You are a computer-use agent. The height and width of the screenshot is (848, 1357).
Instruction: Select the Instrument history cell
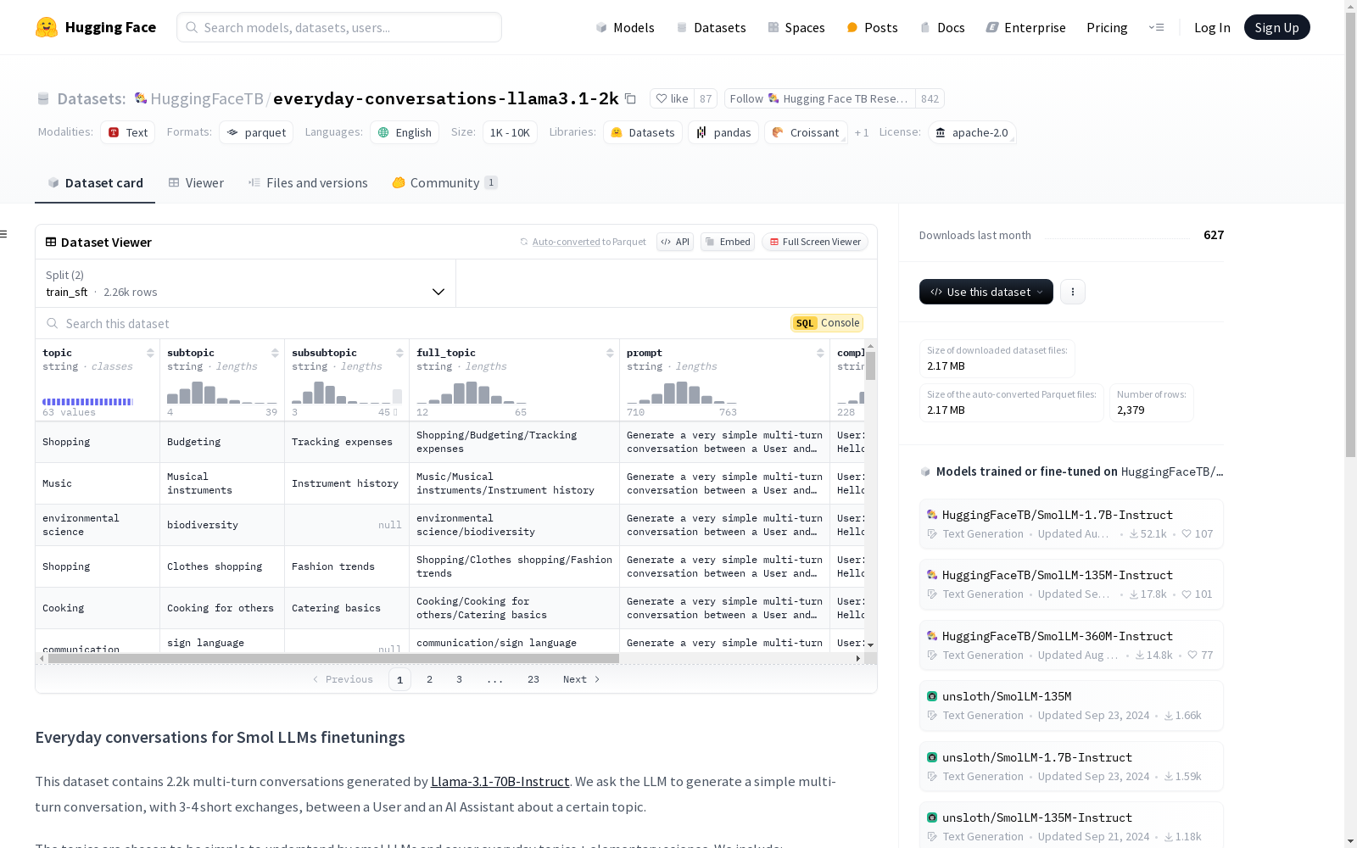(x=347, y=483)
